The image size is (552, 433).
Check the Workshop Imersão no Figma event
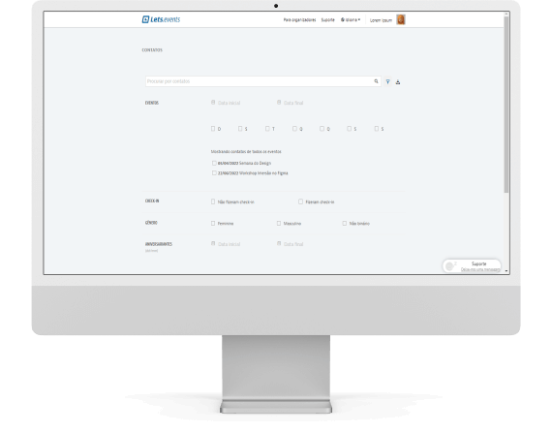point(214,172)
